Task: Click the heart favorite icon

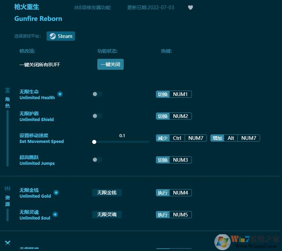Action: [x=191, y=8]
